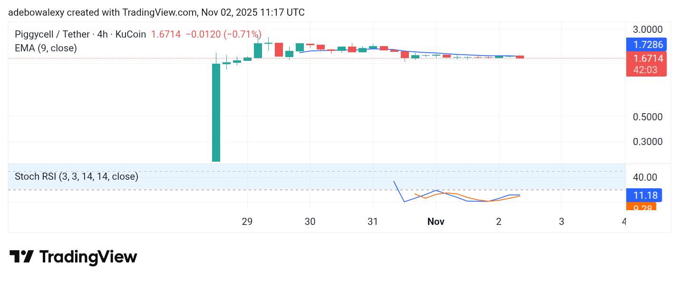Viewport: 679px width, 281px height.
Task: Select the Stoch RSI indicator legend
Action: pyautogui.click(x=77, y=176)
